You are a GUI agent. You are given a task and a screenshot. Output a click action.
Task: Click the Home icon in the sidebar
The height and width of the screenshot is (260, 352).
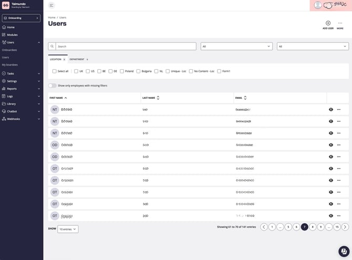4,27
